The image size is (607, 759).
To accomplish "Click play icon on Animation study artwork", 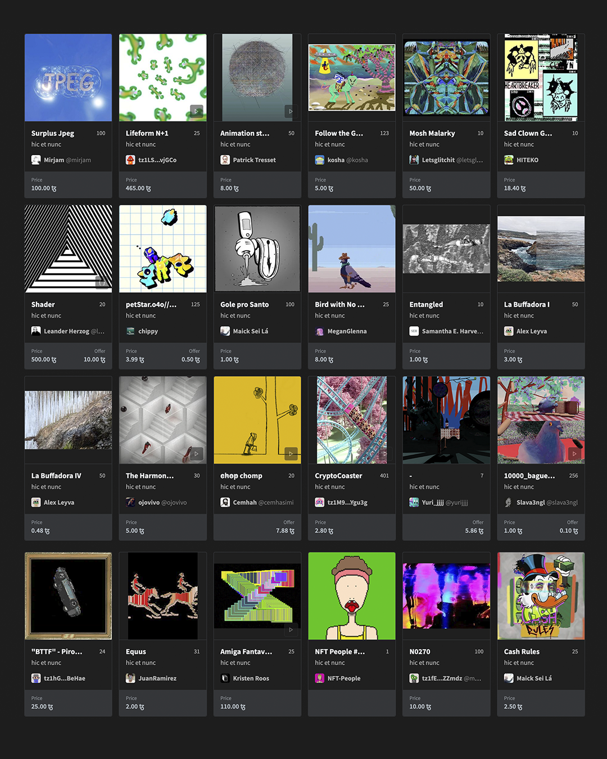I will pos(291,111).
